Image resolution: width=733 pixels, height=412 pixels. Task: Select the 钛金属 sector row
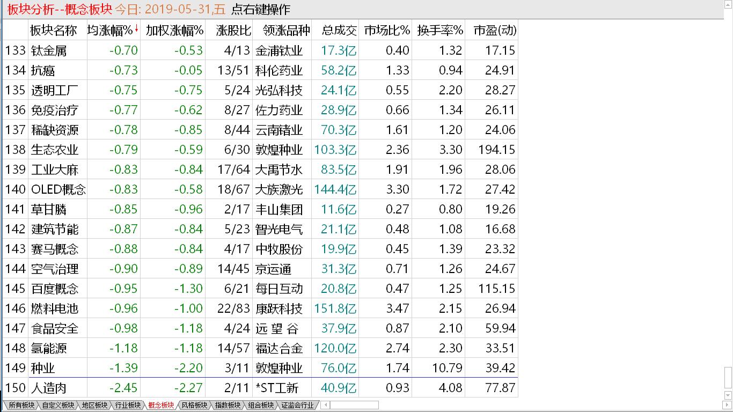(x=261, y=50)
